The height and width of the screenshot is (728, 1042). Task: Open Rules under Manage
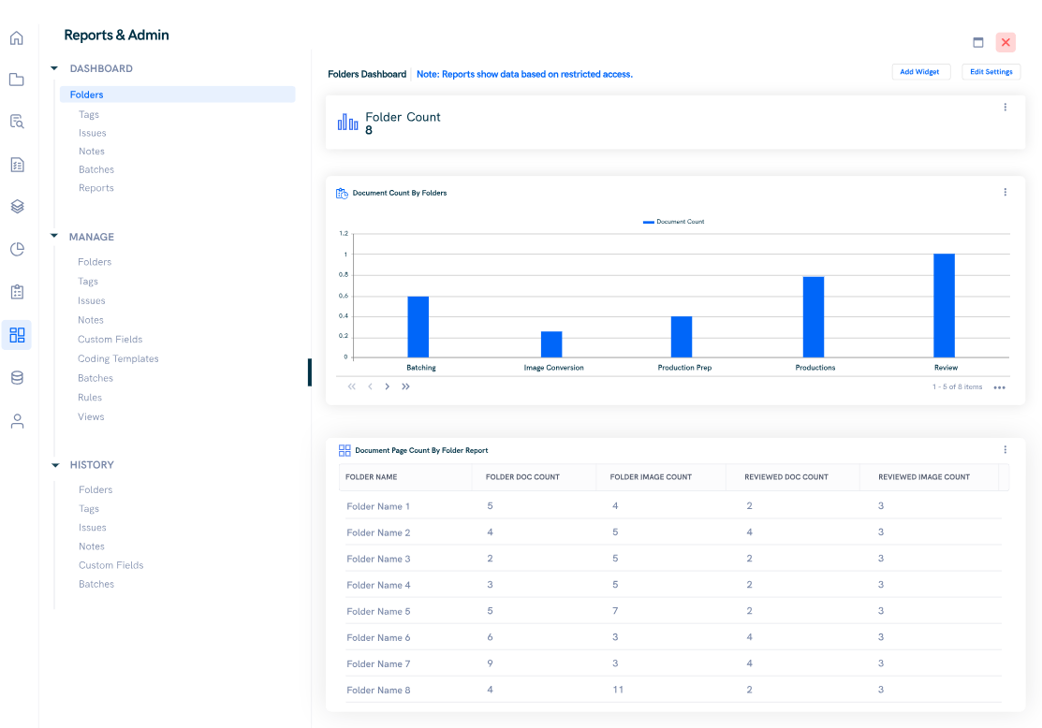click(90, 397)
